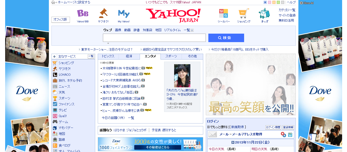347x152 pixels.
Task: Open Yahoo! BB icon in header
Action: click(83, 13)
